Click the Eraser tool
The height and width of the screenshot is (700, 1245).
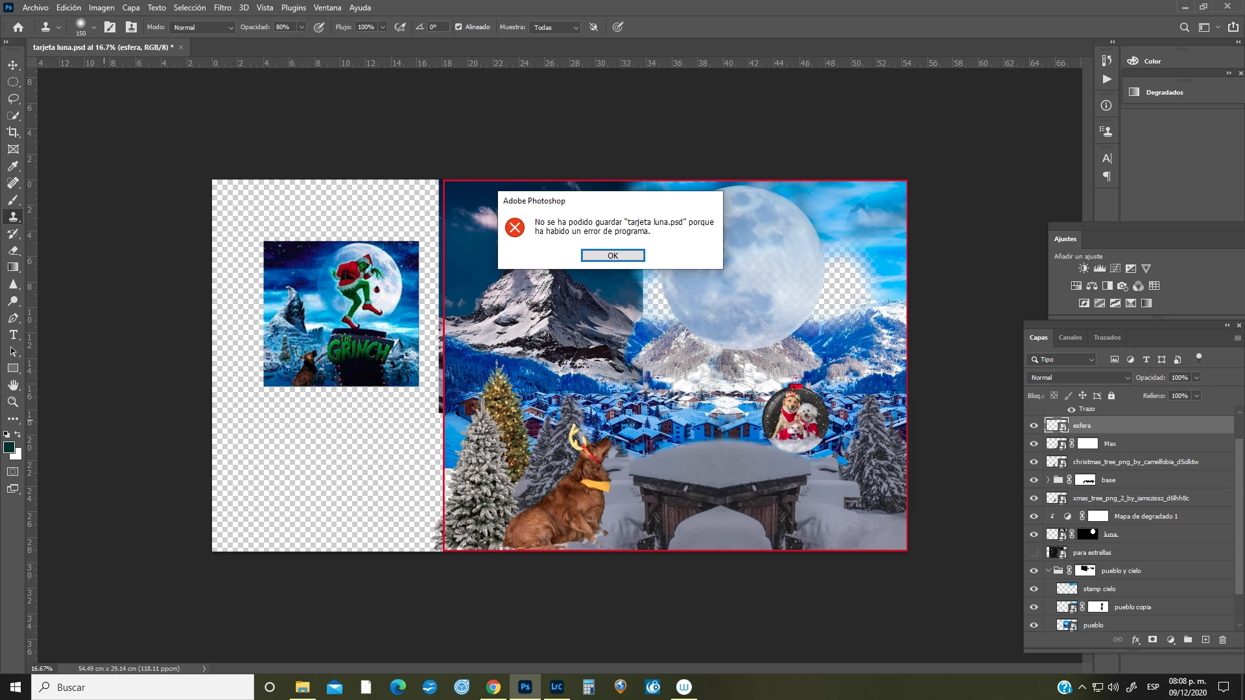click(13, 250)
